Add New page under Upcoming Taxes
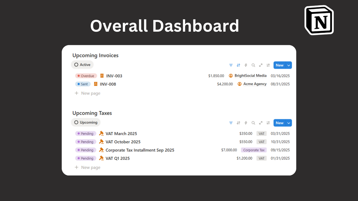This screenshot has height=201, width=358. (x=90, y=167)
